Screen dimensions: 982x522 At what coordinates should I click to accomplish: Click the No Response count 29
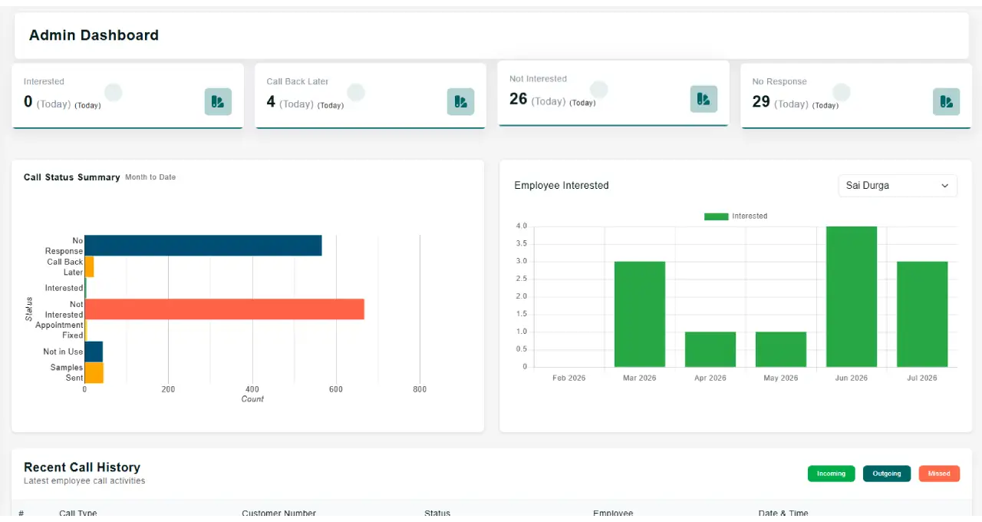point(761,102)
